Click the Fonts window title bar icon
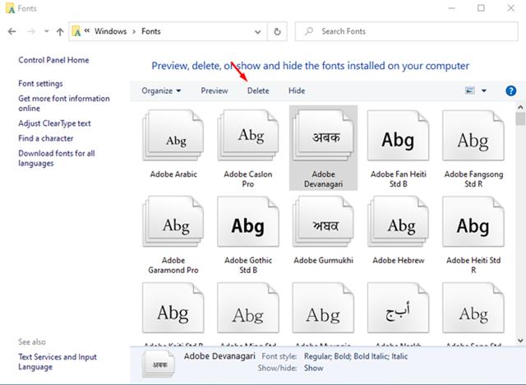526x385 pixels. tap(11, 8)
